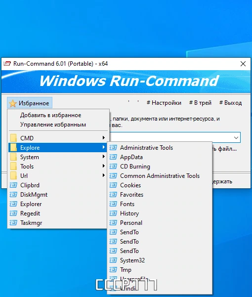
Task: Expand the arrow next to System
Action: 103,157
